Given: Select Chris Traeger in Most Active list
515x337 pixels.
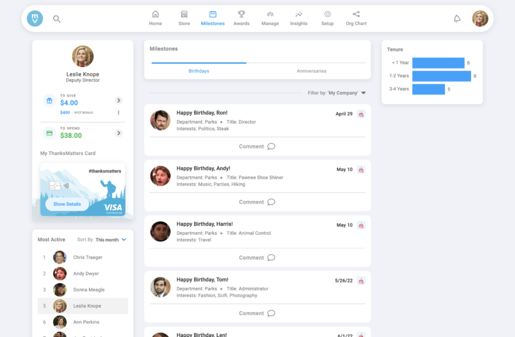Looking at the screenshot, I should (83, 257).
